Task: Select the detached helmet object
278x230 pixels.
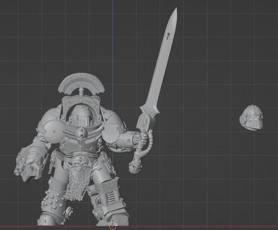Action: [251, 118]
